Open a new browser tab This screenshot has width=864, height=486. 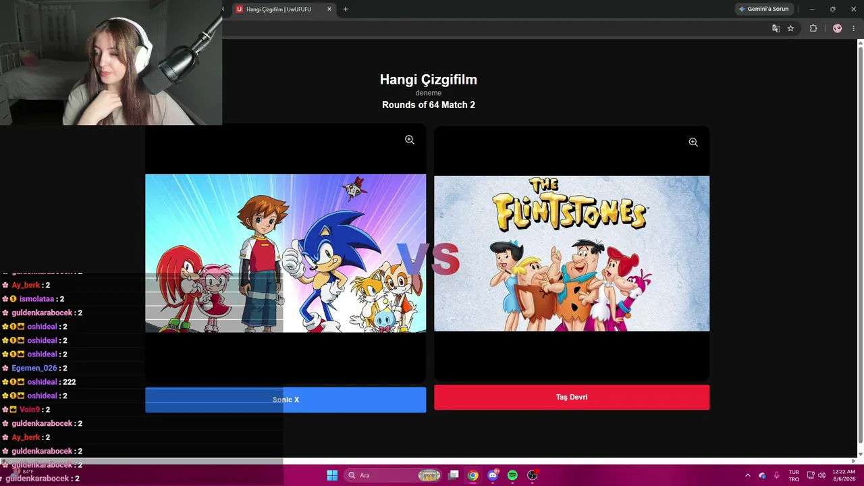tap(346, 9)
